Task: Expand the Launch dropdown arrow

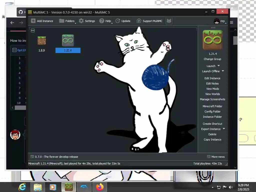Action: [x=218, y=66]
